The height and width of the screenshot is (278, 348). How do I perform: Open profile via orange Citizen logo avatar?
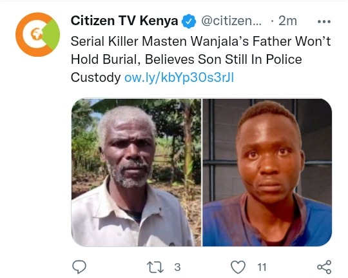click(38, 34)
